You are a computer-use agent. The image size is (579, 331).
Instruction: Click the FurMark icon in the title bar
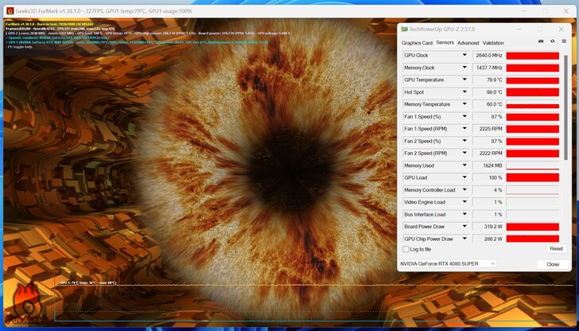click(10, 10)
